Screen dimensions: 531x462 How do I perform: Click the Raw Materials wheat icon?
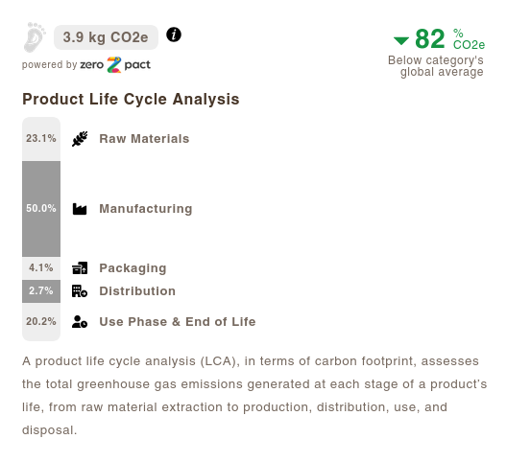point(80,139)
